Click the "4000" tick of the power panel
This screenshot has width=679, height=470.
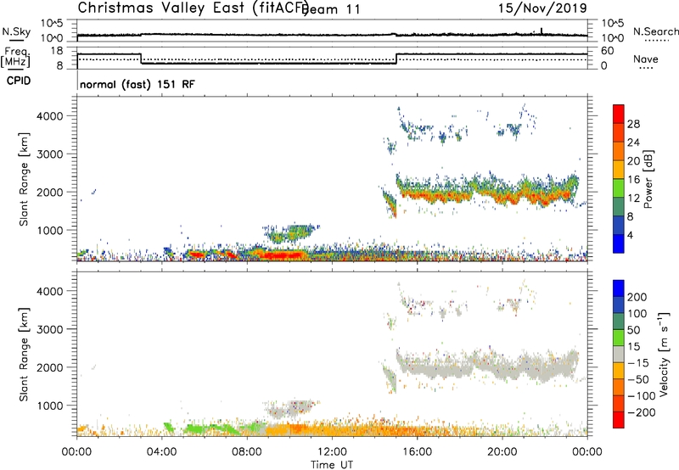coord(50,116)
